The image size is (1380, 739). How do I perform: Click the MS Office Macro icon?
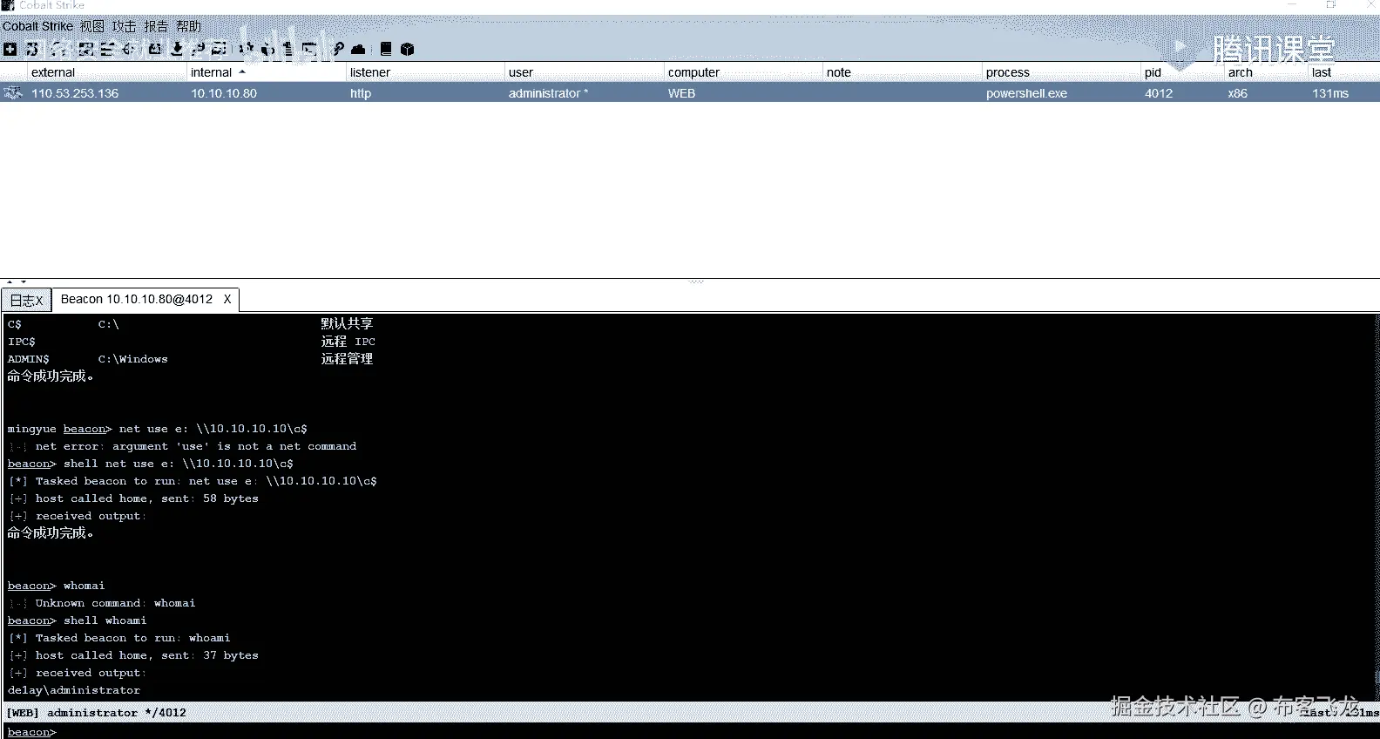[287, 49]
